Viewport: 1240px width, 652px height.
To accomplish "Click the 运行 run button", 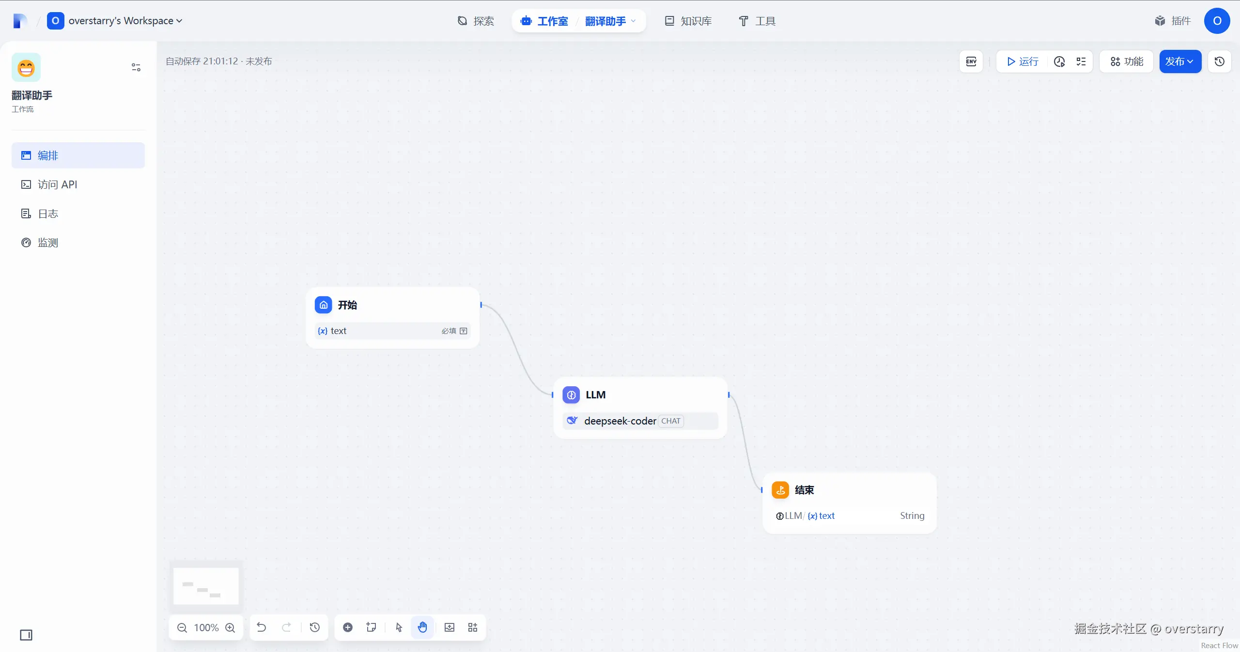I will 1022,61.
